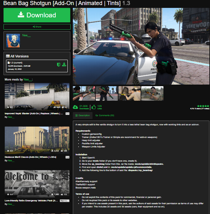This screenshot has width=210, height=214.
Task: Click likes icon on Retro Emergency Vehicles thumbnail
Action: 62,194
